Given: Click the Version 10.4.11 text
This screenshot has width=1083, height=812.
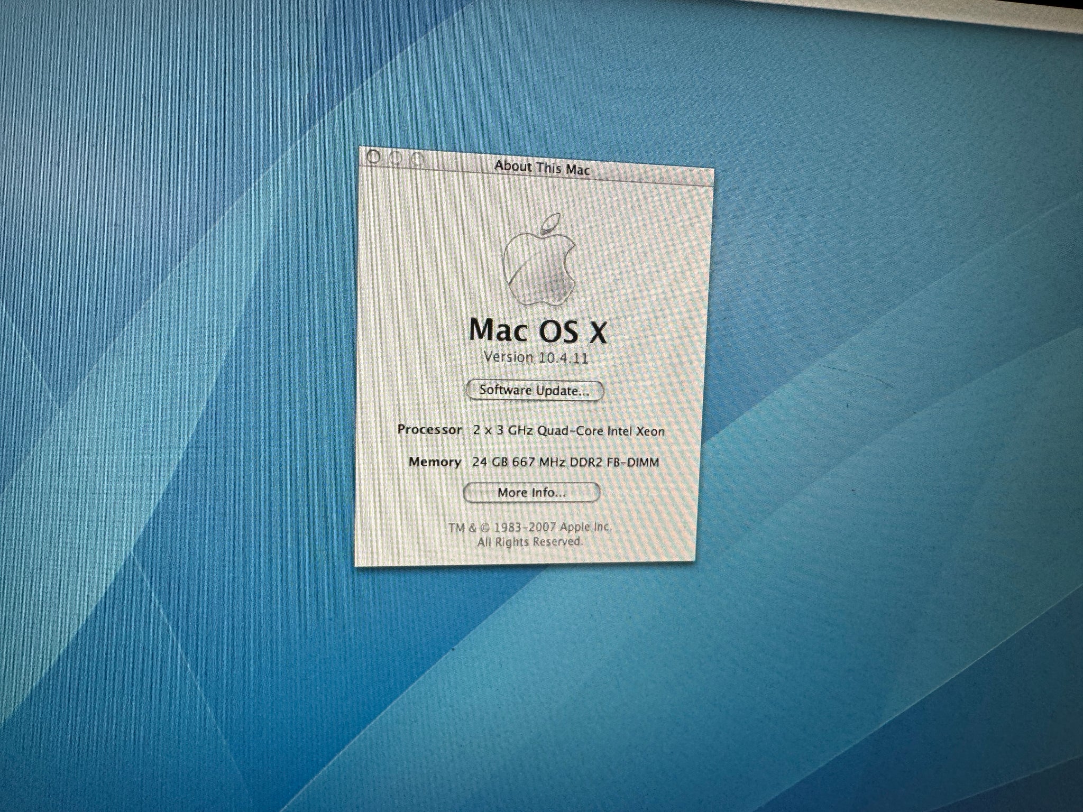Looking at the screenshot, I should 536,357.
